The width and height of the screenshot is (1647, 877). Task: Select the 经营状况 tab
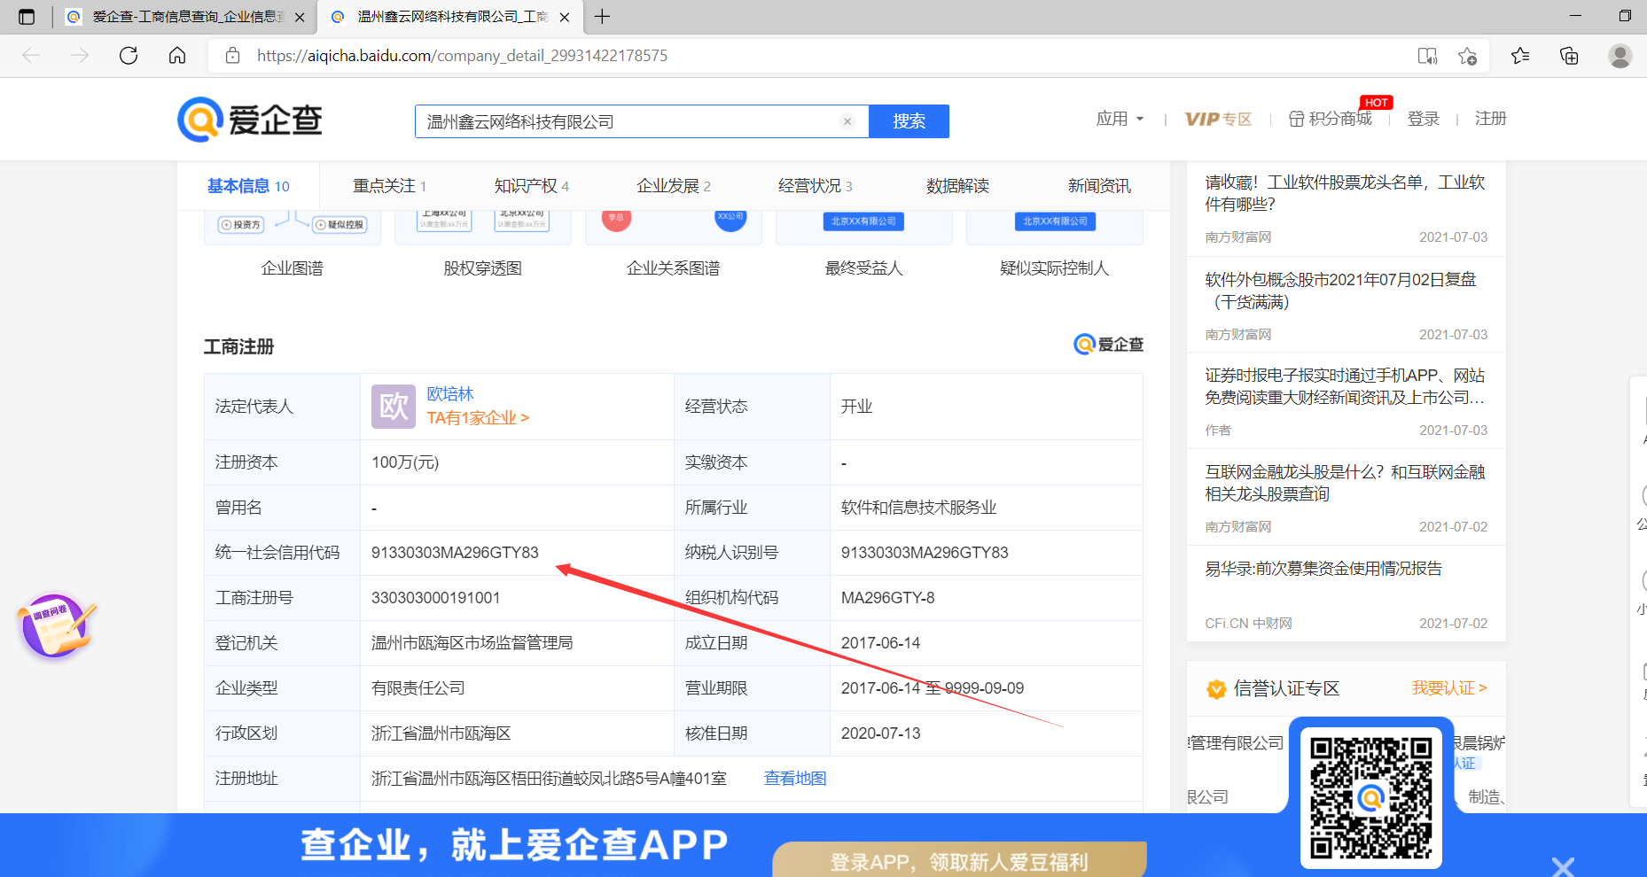click(x=815, y=186)
